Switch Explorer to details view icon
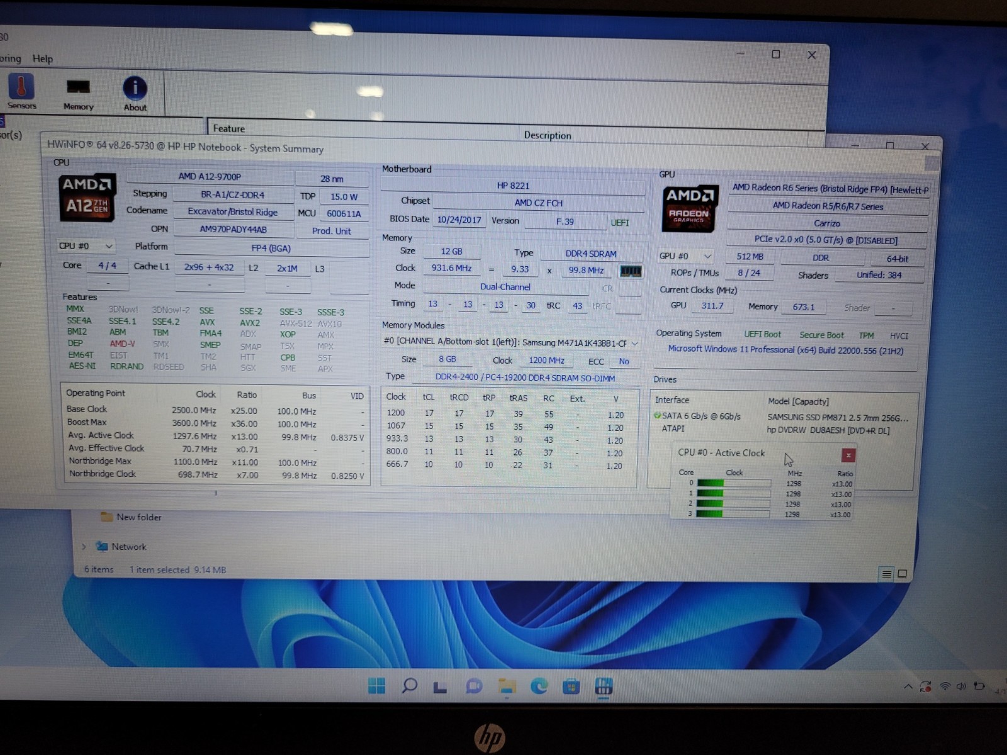Viewport: 1007px width, 755px height. click(886, 574)
